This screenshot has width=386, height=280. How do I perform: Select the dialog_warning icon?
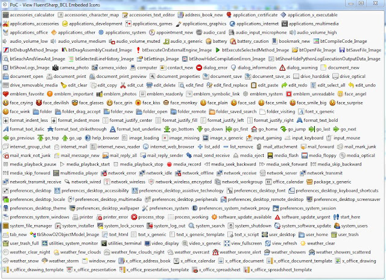[282, 68]
